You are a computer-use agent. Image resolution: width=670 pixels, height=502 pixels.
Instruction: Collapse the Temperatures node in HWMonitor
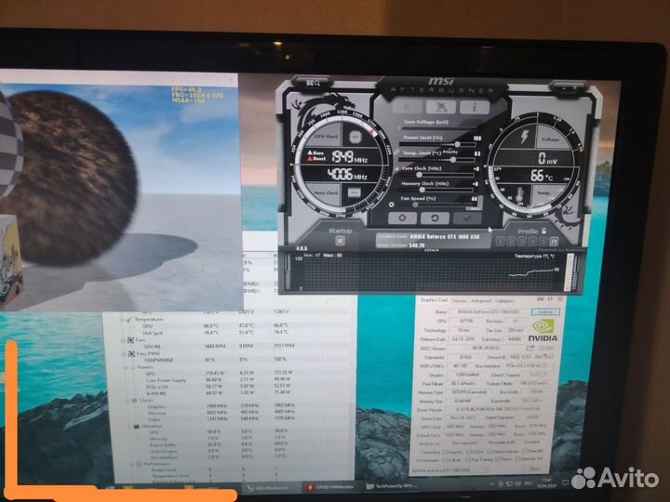coord(122,319)
